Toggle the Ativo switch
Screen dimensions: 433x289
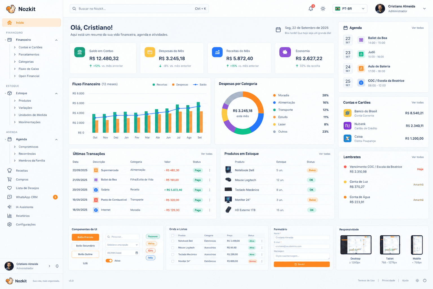109,260
